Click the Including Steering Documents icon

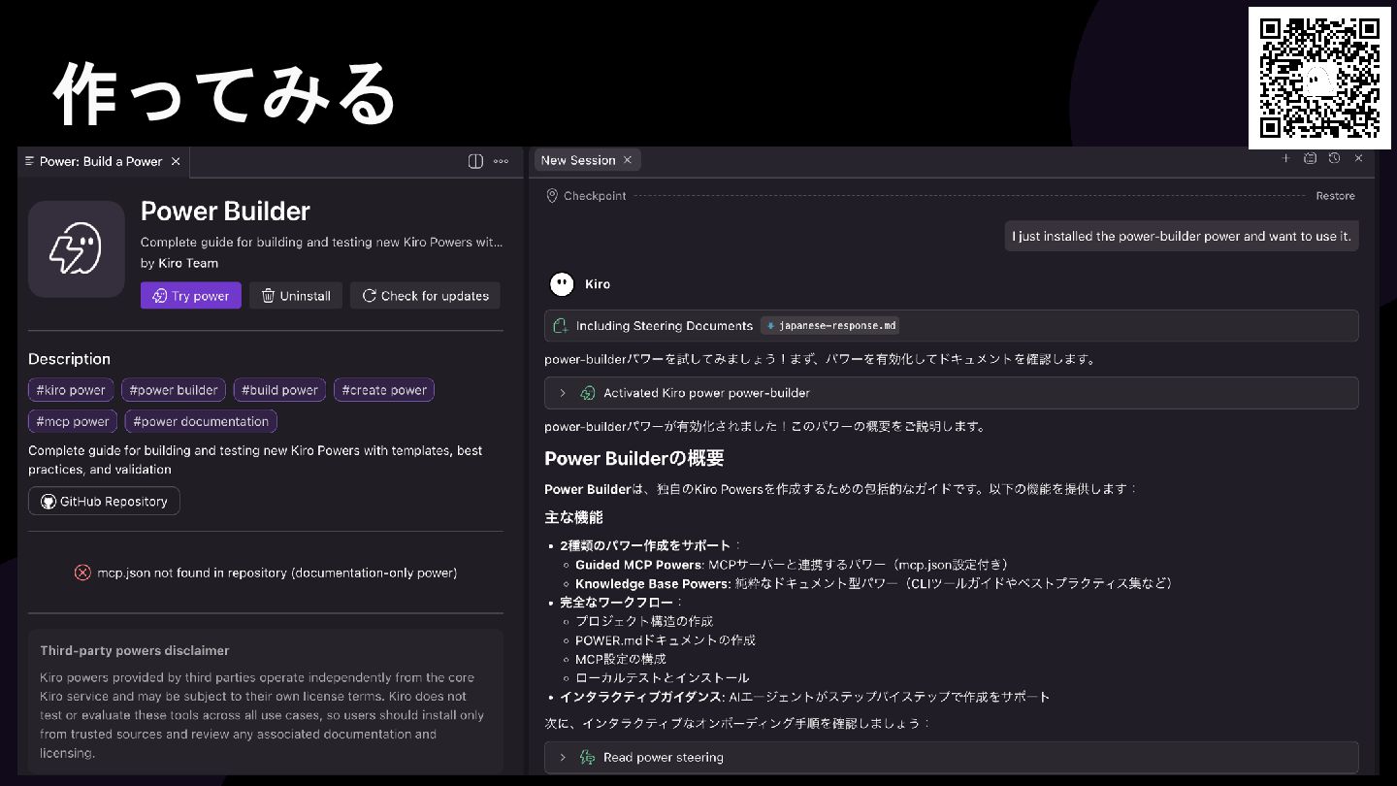coord(560,326)
